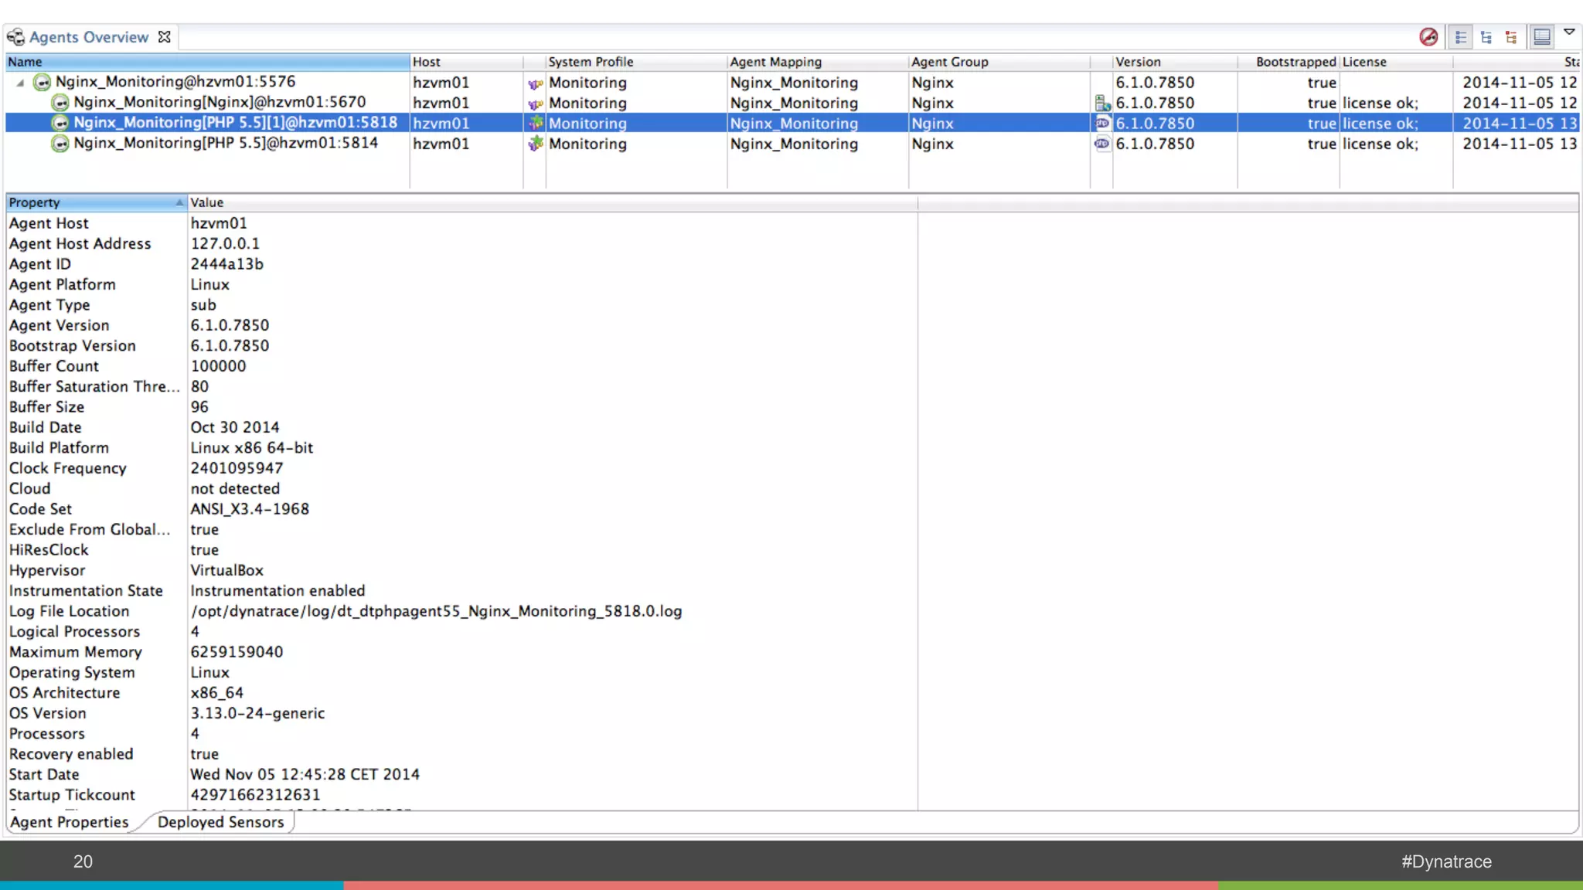Click Agents Overview tab icon
The width and height of the screenshot is (1583, 890).
click(x=15, y=37)
